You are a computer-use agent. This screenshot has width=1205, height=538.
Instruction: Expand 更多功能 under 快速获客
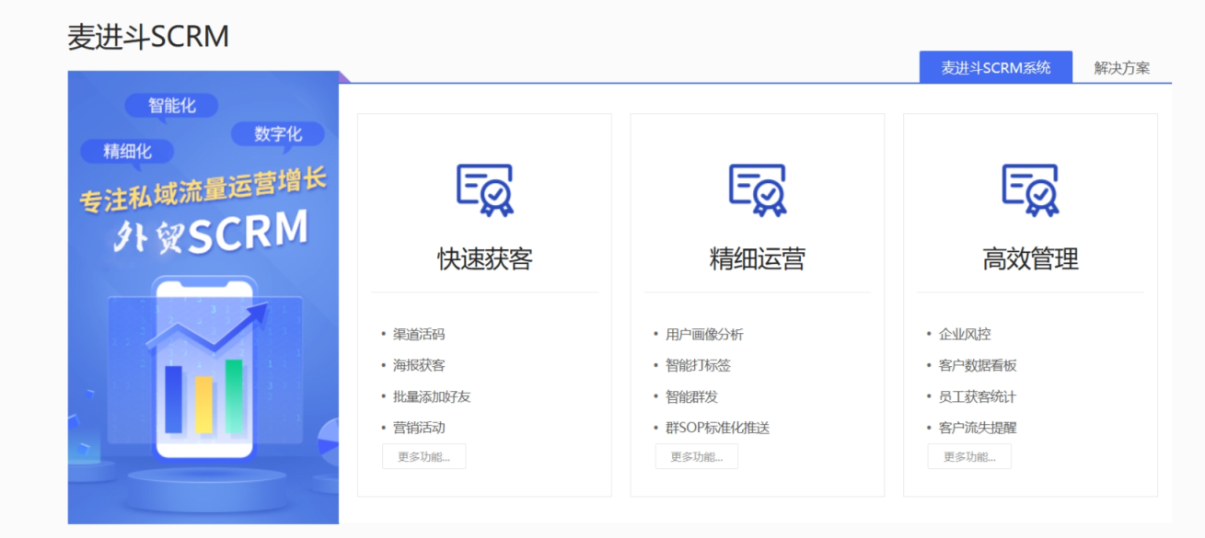[x=423, y=457]
